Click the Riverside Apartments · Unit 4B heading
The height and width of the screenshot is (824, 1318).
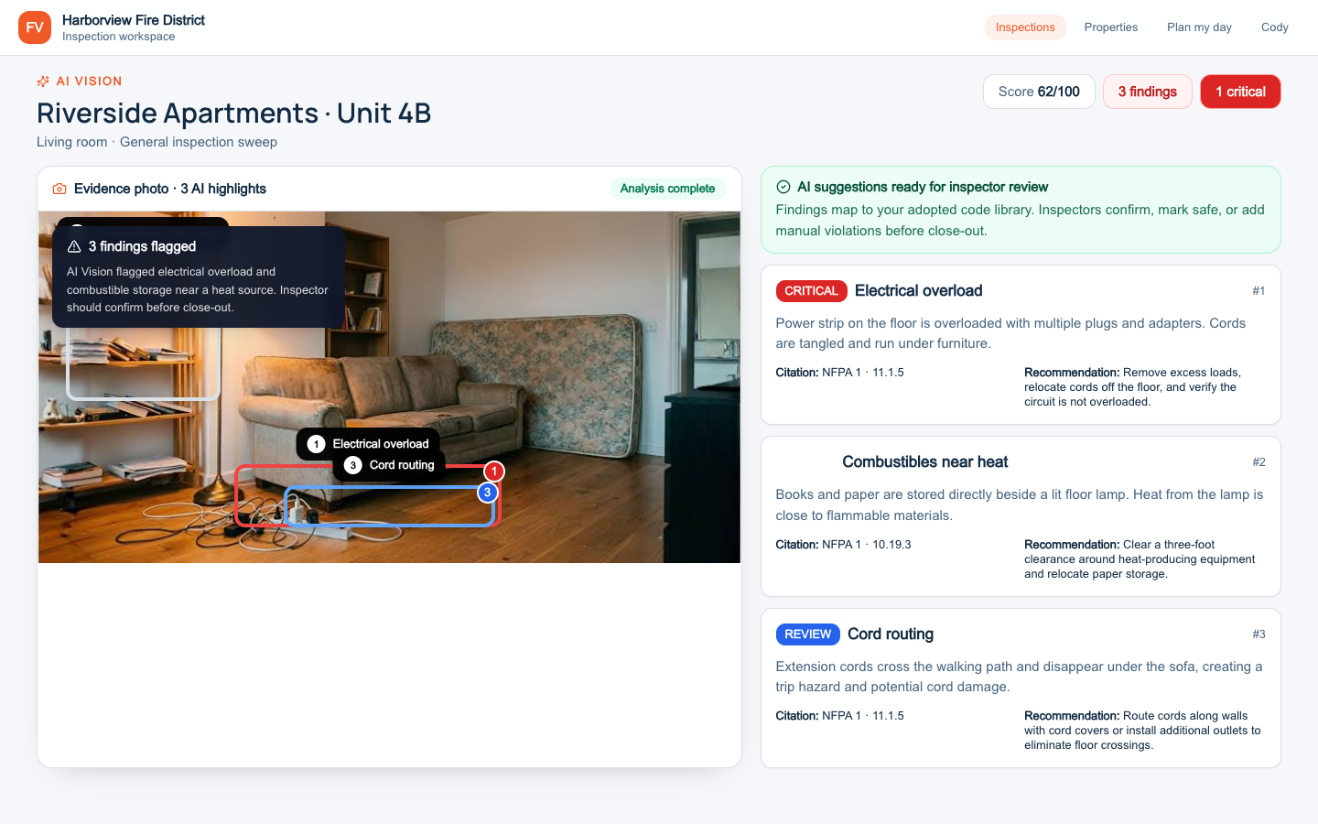233,114
